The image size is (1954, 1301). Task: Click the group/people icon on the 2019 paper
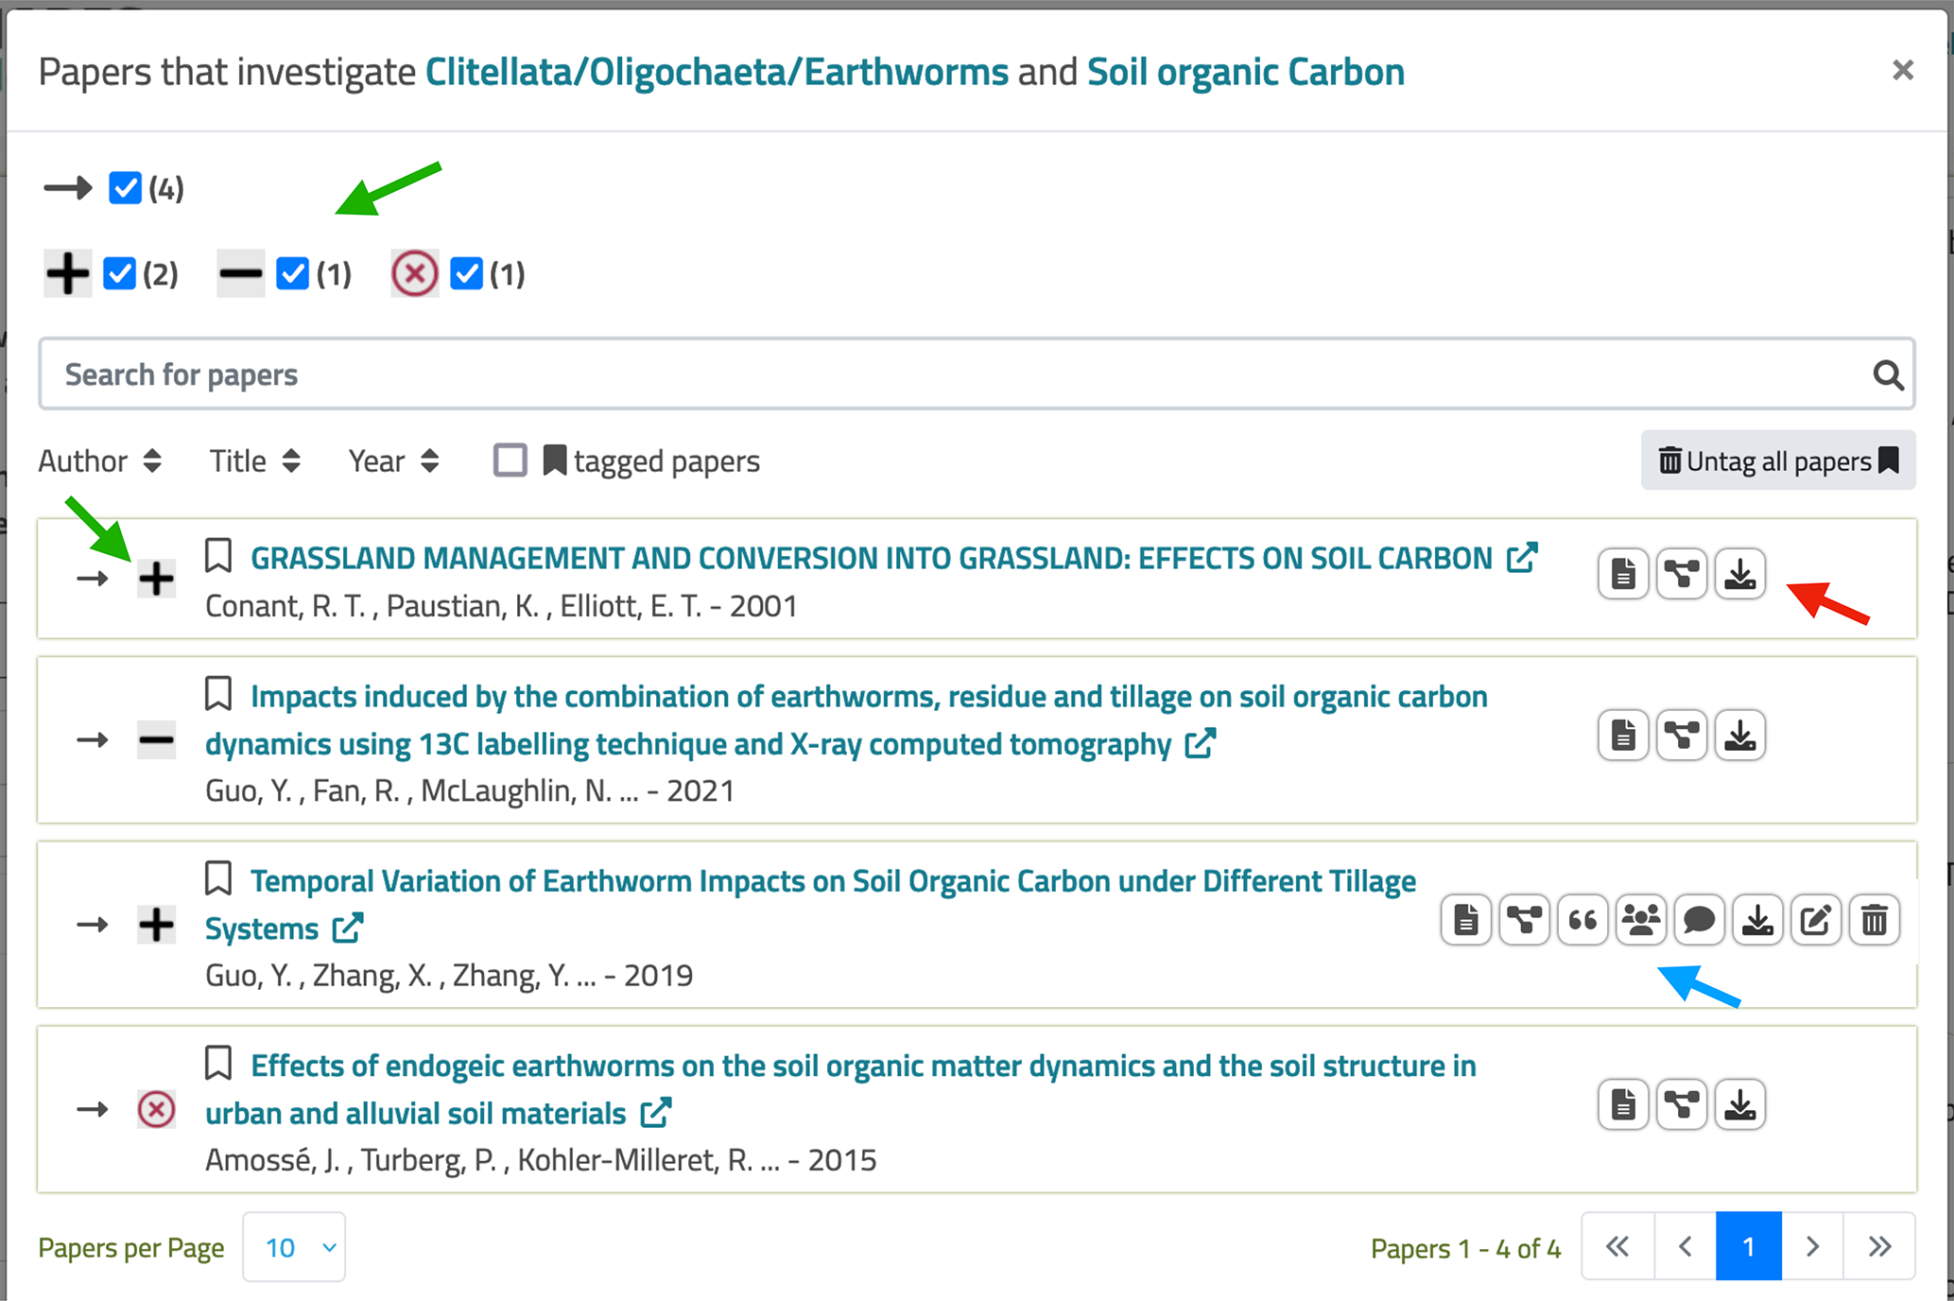click(x=1641, y=920)
